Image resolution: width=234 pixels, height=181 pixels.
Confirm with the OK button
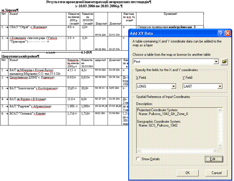[x=187, y=173]
